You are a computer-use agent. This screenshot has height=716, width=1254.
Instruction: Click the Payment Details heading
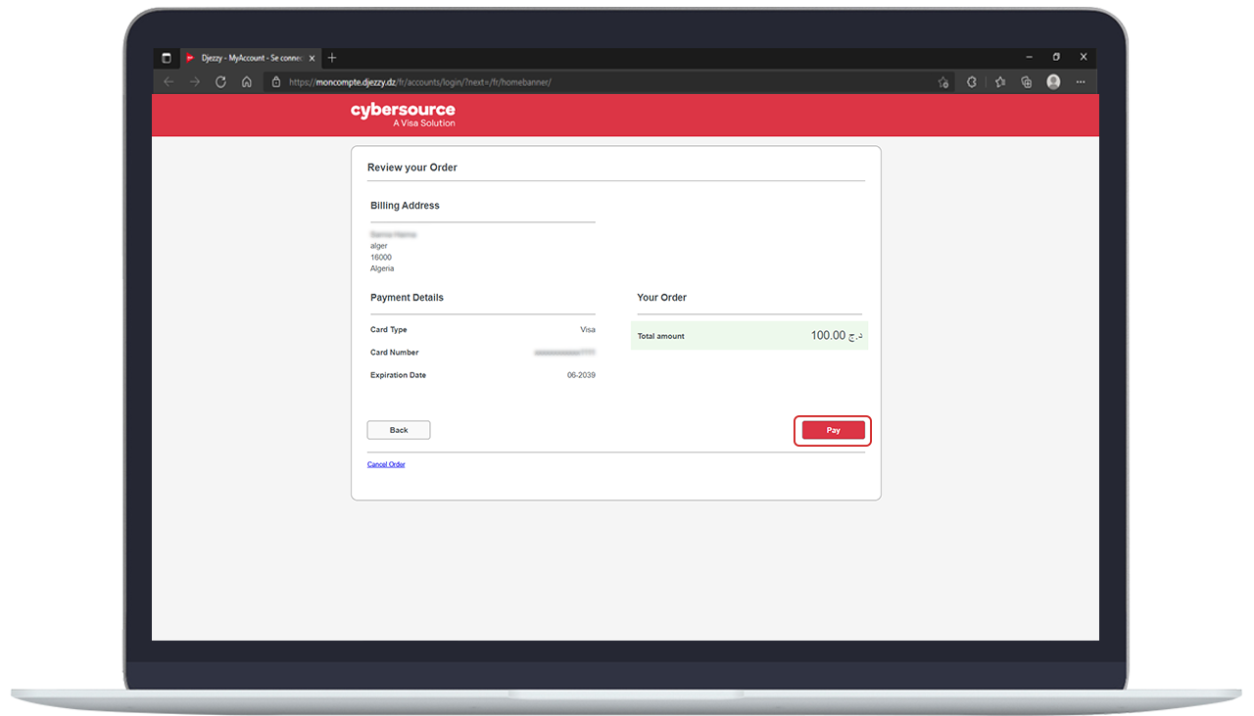click(407, 298)
